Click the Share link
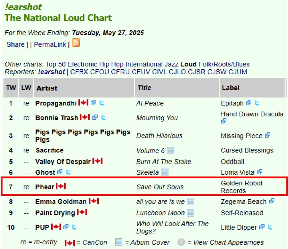288x249 pixels. (16, 45)
